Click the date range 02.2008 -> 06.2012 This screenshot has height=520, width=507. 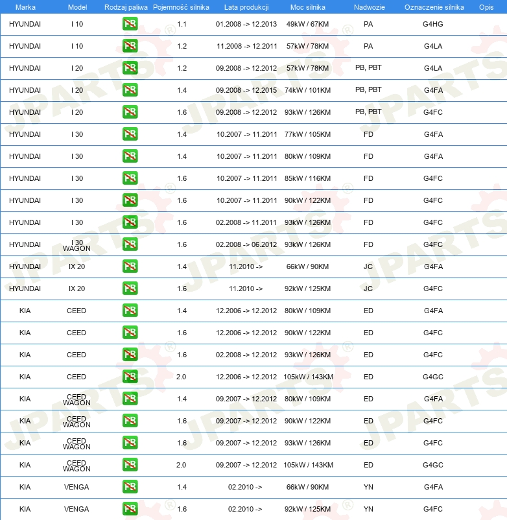click(x=246, y=244)
